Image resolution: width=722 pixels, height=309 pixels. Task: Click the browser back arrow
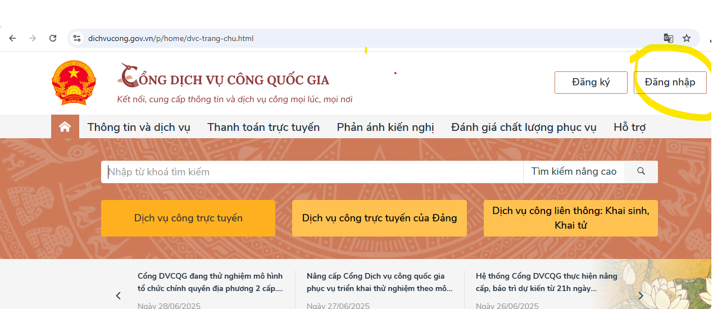[12, 38]
